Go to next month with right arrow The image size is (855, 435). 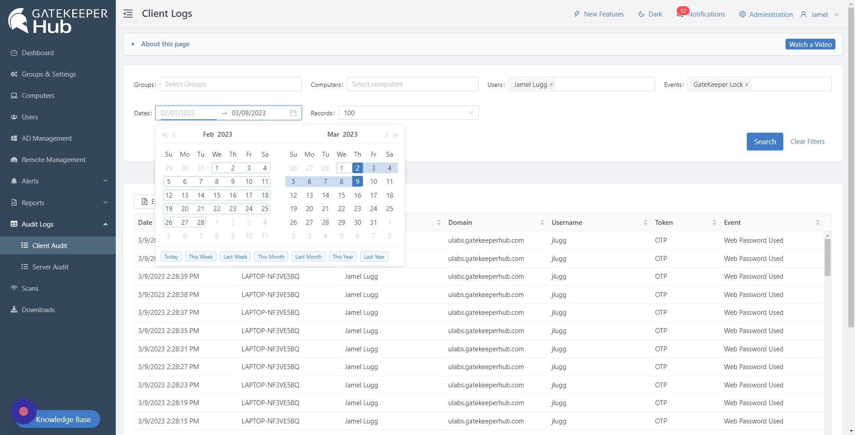(386, 135)
